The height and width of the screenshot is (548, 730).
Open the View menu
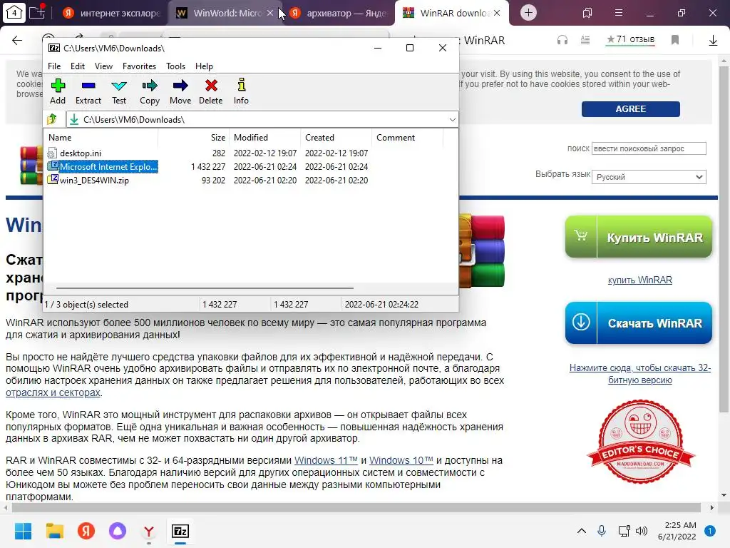103,66
